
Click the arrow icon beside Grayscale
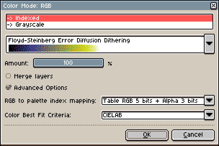click(x=10, y=25)
